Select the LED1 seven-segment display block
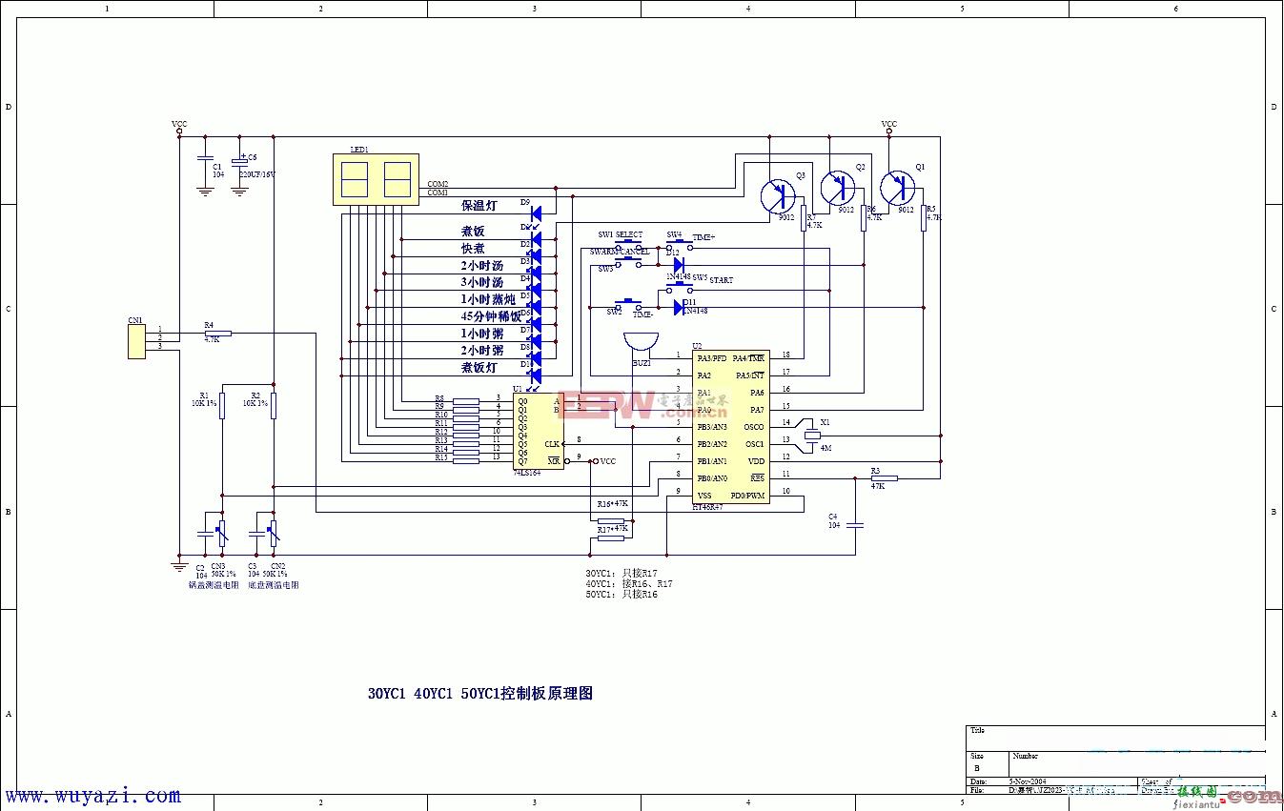 tap(377, 179)
